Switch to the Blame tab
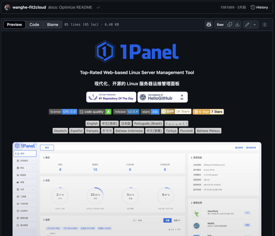This screenshot has width=275, height=236. point(53,25)
